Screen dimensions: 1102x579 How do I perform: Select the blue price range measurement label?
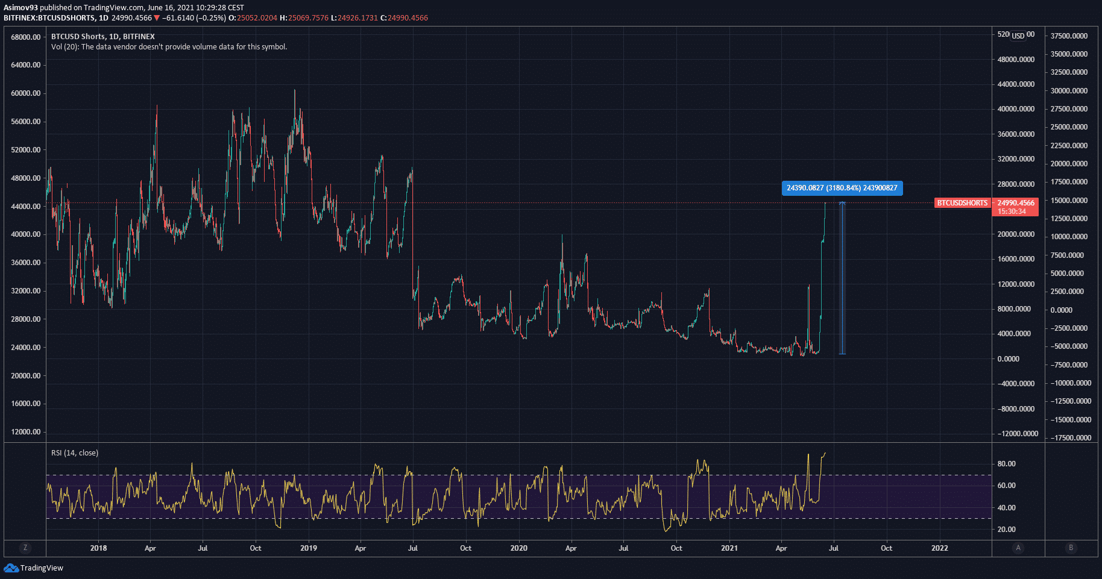coord(842,188)
